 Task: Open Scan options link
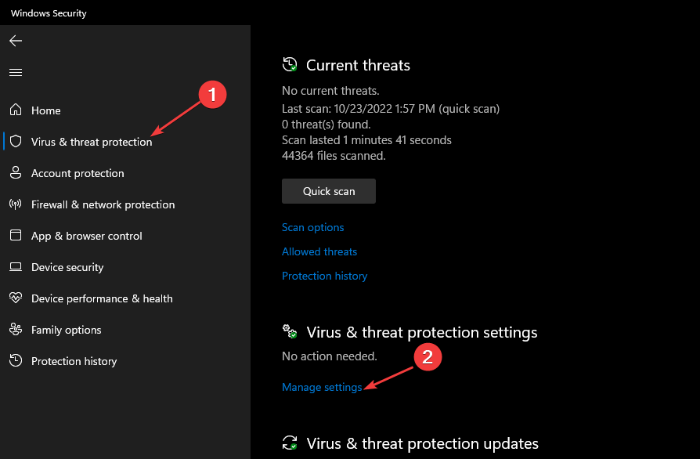(312, 227)
